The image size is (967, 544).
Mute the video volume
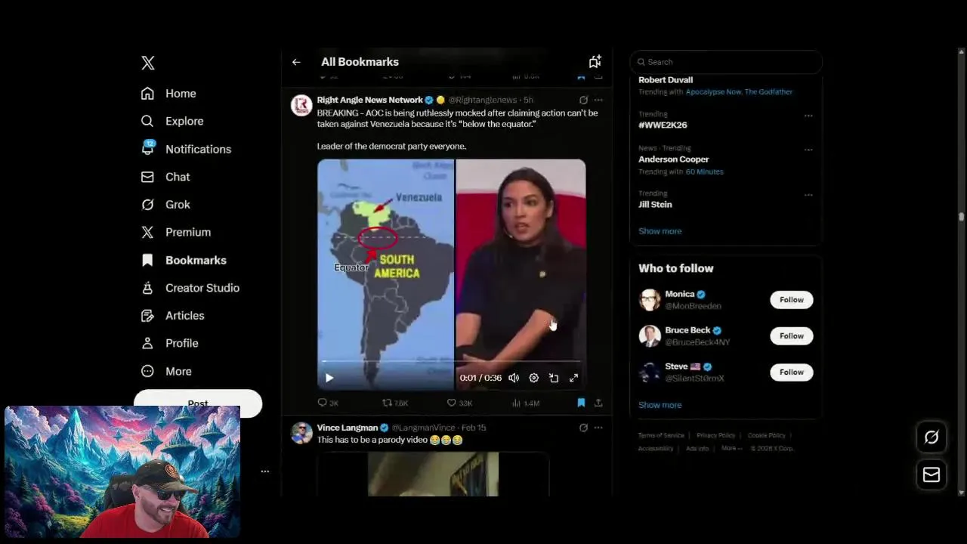[x=514, y=378]
